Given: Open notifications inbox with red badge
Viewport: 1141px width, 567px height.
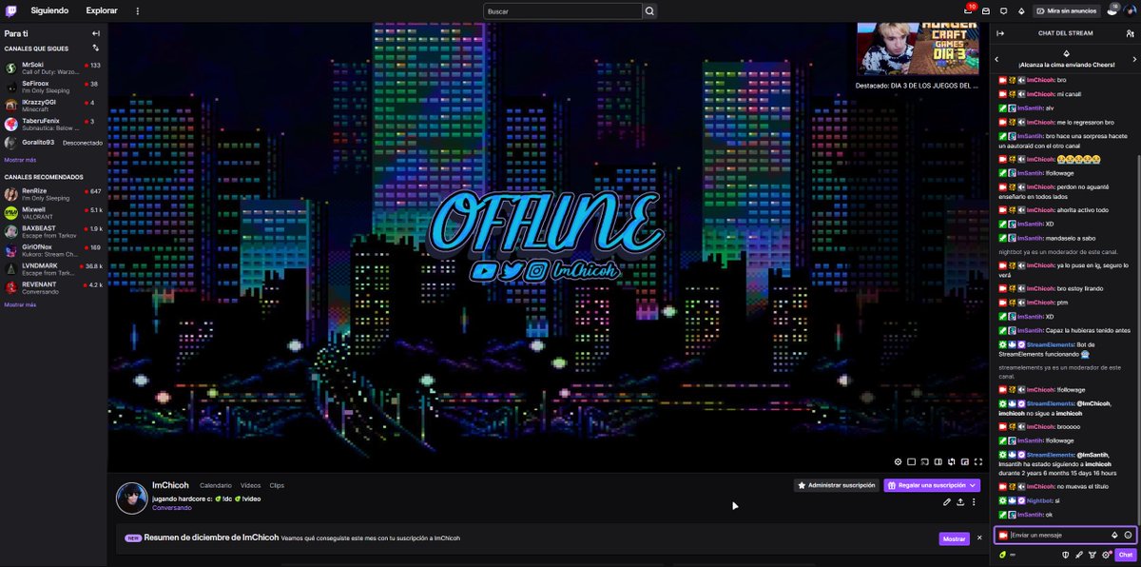Looking at the screenshot, I should 967,10.
